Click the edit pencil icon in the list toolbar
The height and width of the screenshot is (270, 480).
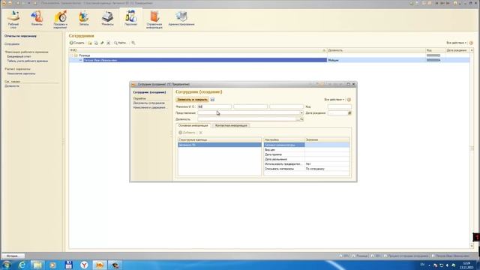[102, 43]
